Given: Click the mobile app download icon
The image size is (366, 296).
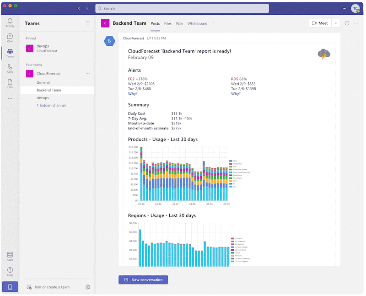Looking at the screenshot, I should pyautogui.click(x=10, y=287).
